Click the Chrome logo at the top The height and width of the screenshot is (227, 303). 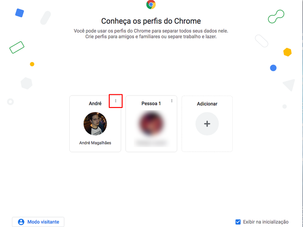click(x=151, y=5)
